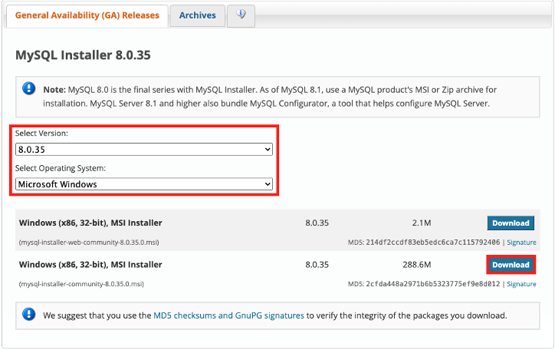Image resolution: width=555 pixels, height=350 pixels.
Task: Open Signature link for the 288.6M installer
Action: point(521,284)
